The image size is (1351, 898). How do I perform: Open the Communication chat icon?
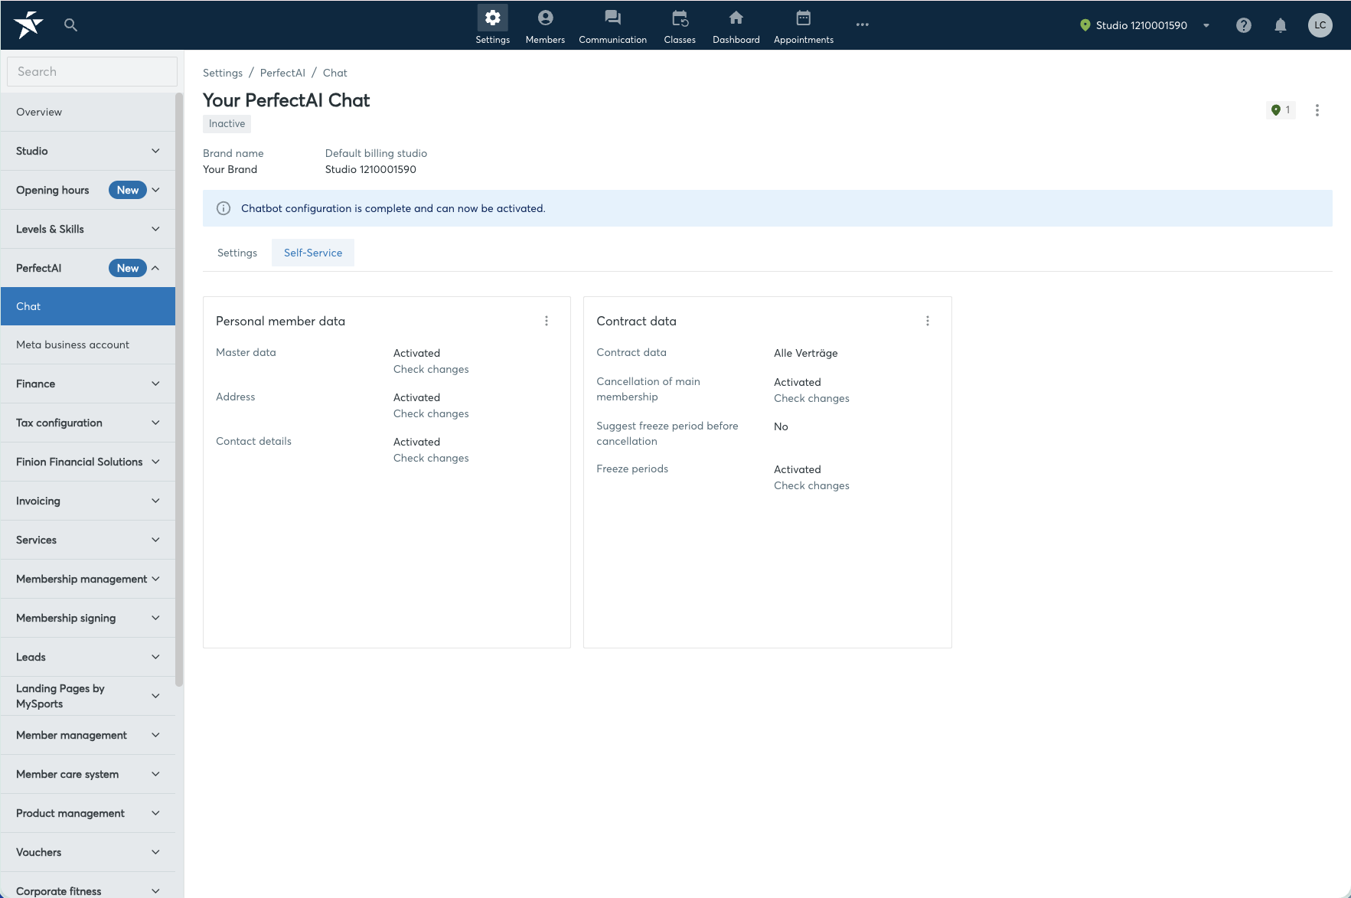click(612, 18)
